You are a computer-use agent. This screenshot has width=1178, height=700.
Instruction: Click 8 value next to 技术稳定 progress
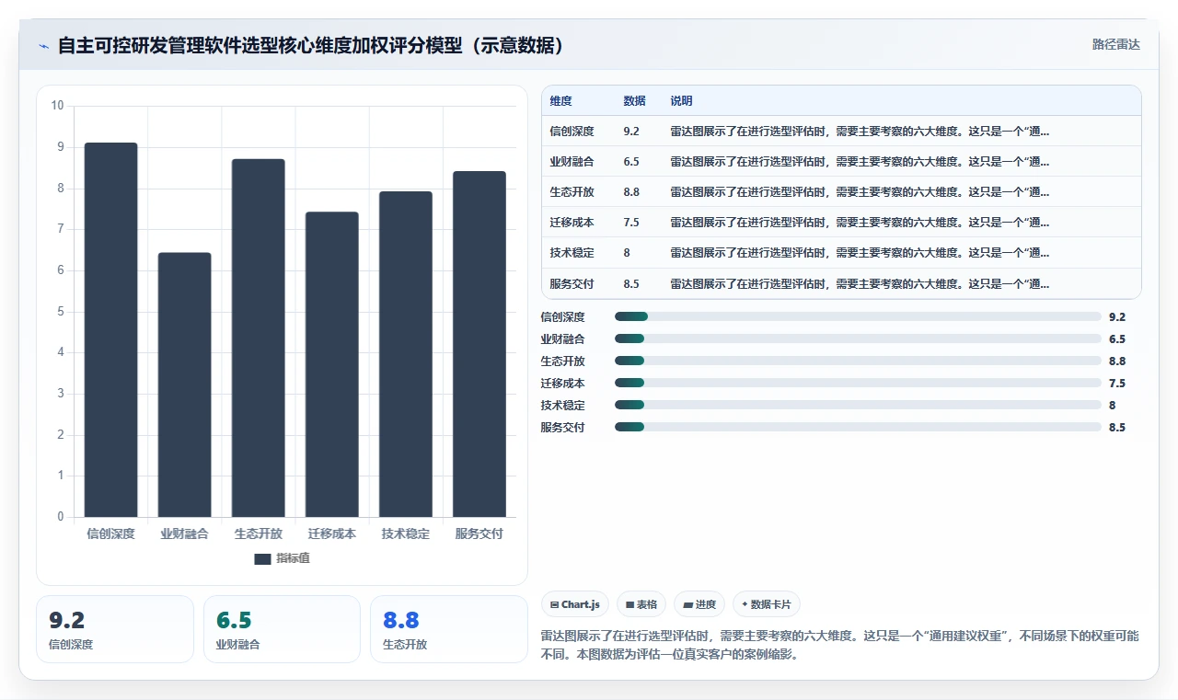tap(1113, 406)
